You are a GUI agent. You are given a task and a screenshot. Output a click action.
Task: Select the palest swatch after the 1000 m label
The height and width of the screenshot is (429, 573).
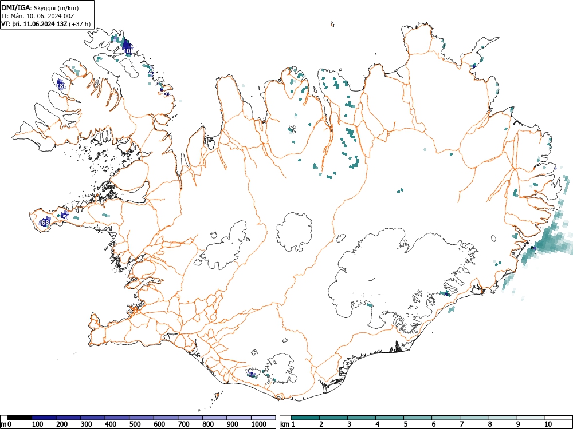263,418
